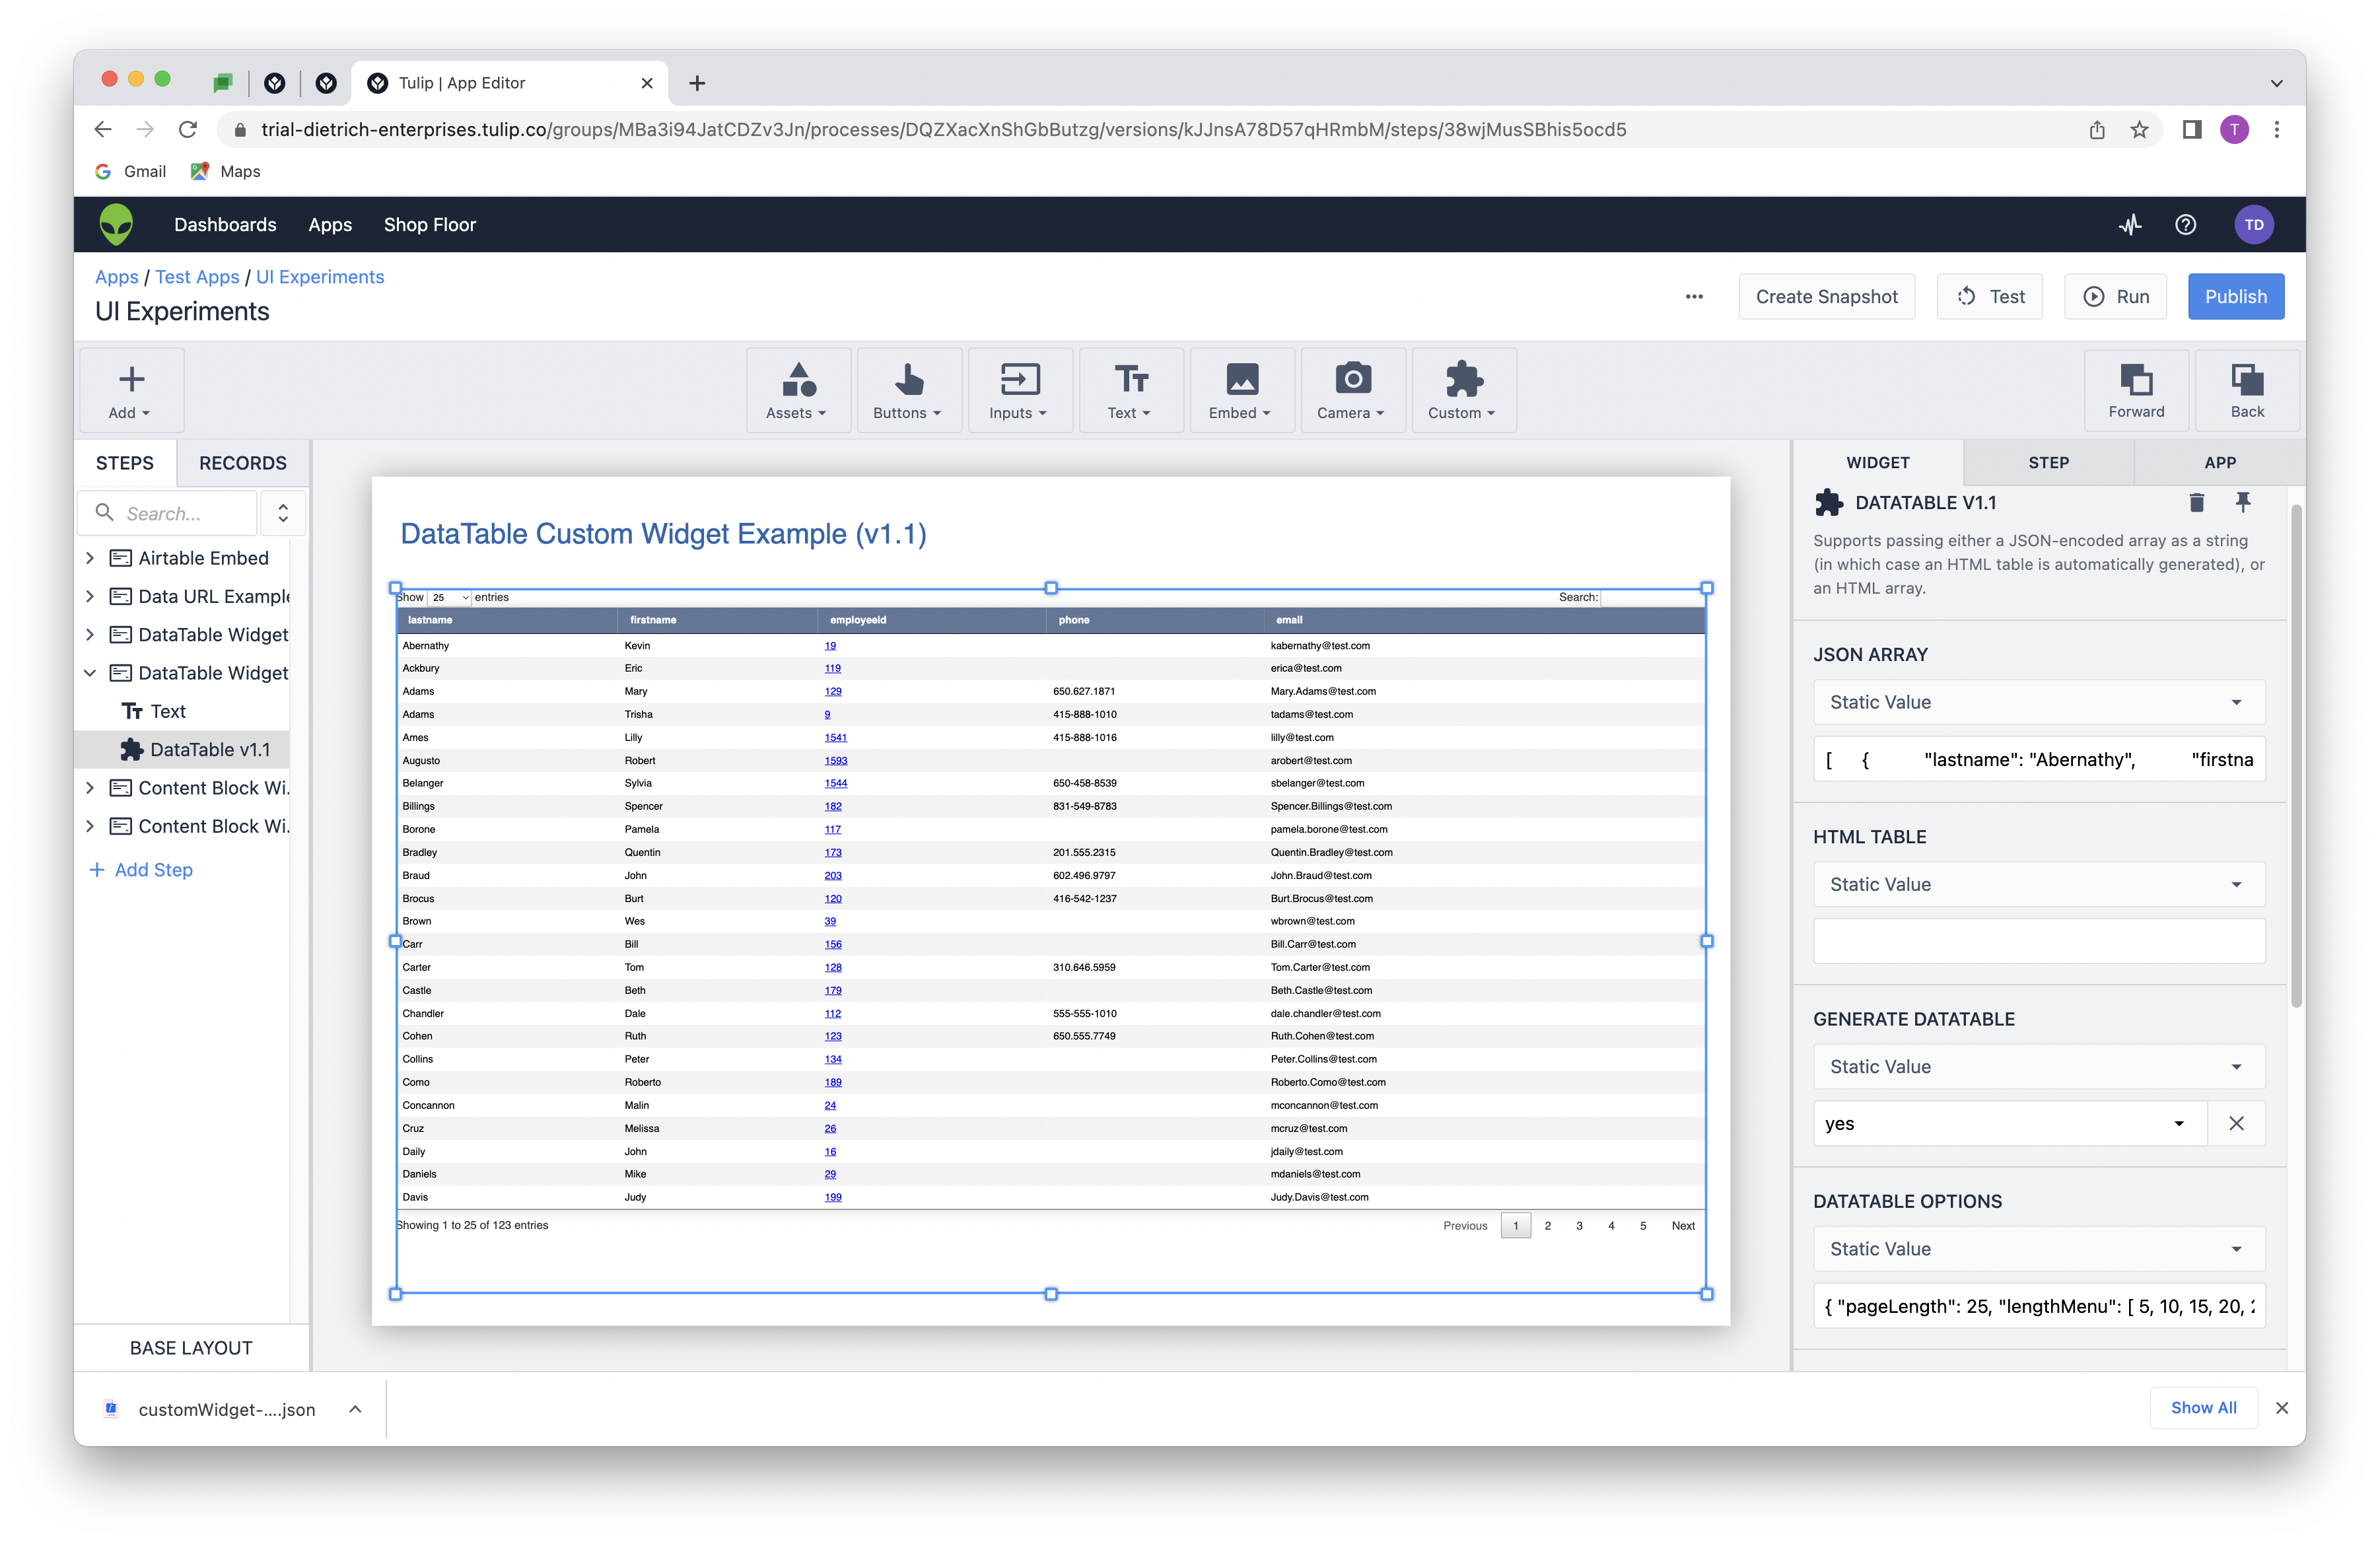Viewport: 2380px width, 1544px height.
Task: Go to page 2 of table
Action: pyautogui.click(x=1548, y=1225)
